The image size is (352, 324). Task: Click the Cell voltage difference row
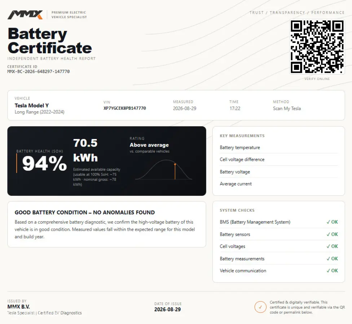[278, 159]
